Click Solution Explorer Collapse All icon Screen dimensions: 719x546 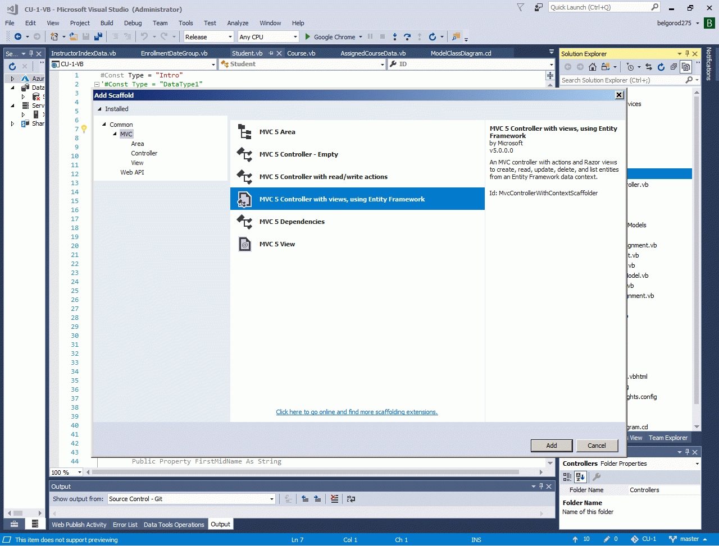pos(674,67)
